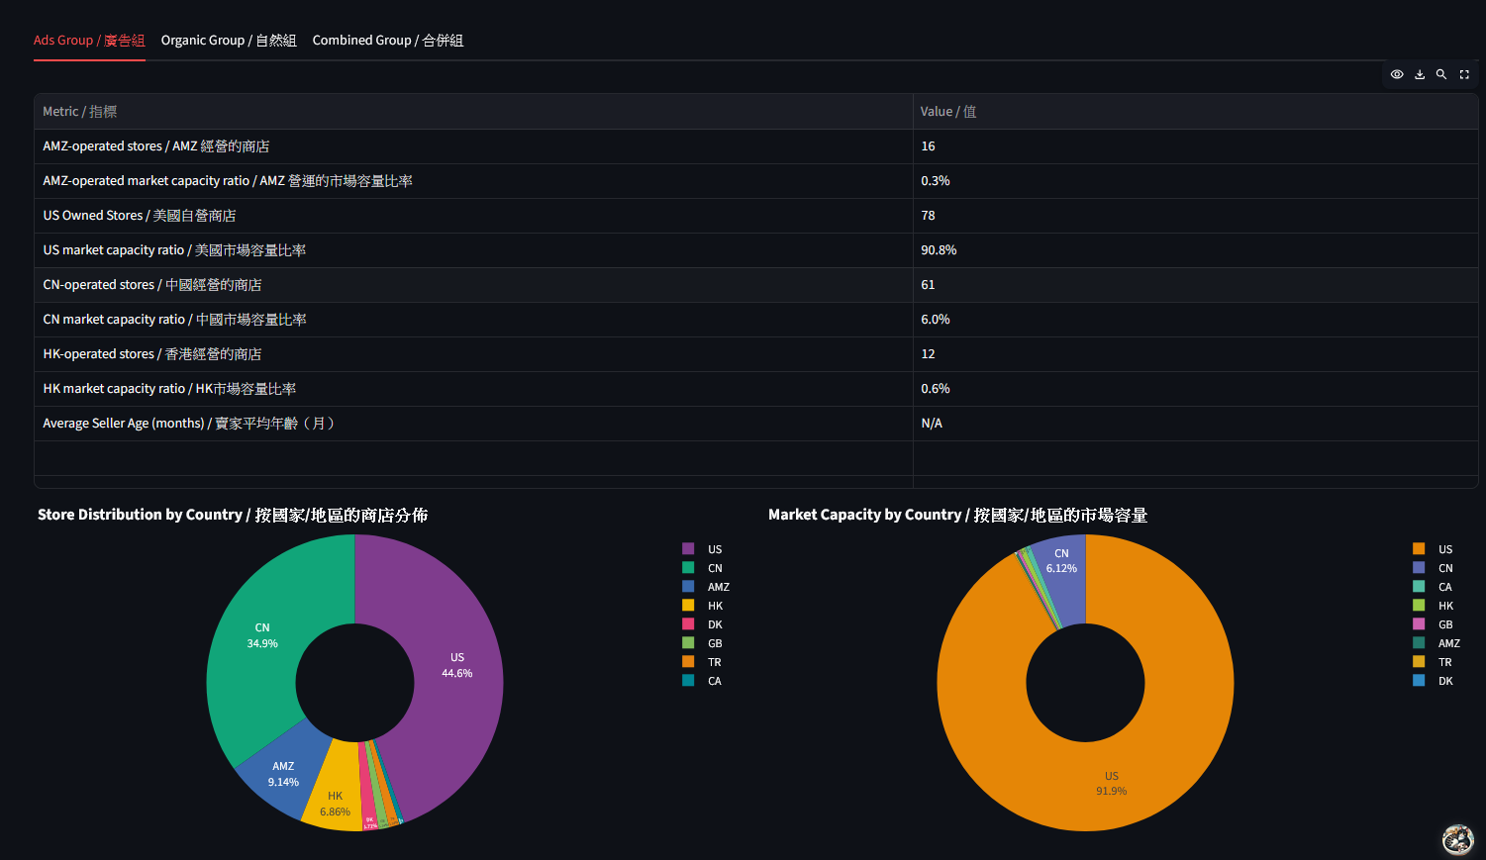The height and width of the screenshot is (860, 1486).
Task: Toggle CN in the Market Capacity legend
Action: tap(1444, 568)
